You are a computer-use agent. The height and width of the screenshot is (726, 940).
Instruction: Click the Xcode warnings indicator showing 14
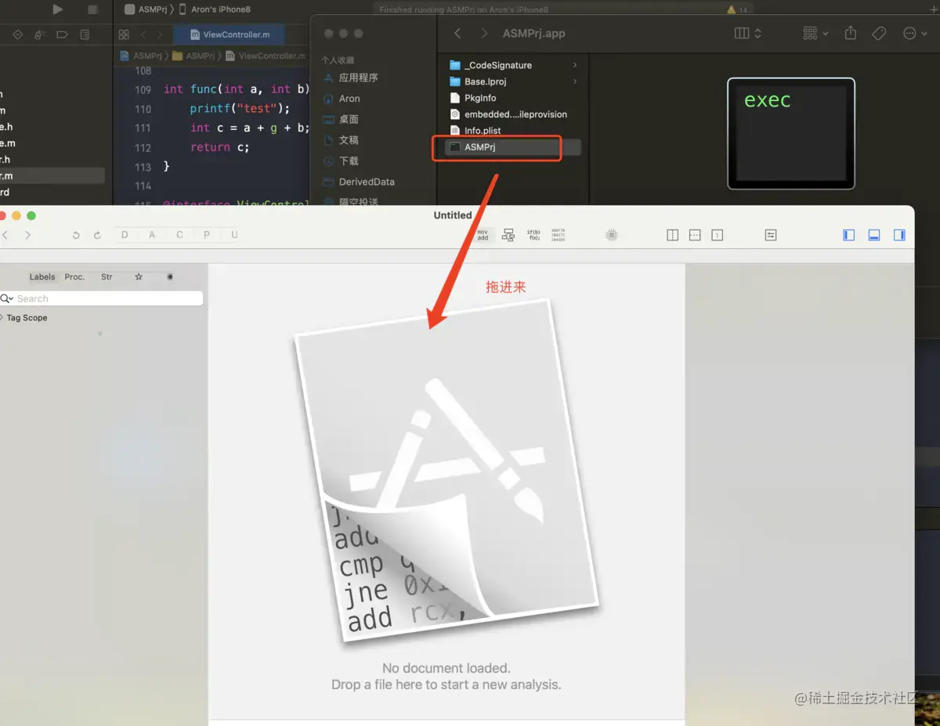(737, 10)
